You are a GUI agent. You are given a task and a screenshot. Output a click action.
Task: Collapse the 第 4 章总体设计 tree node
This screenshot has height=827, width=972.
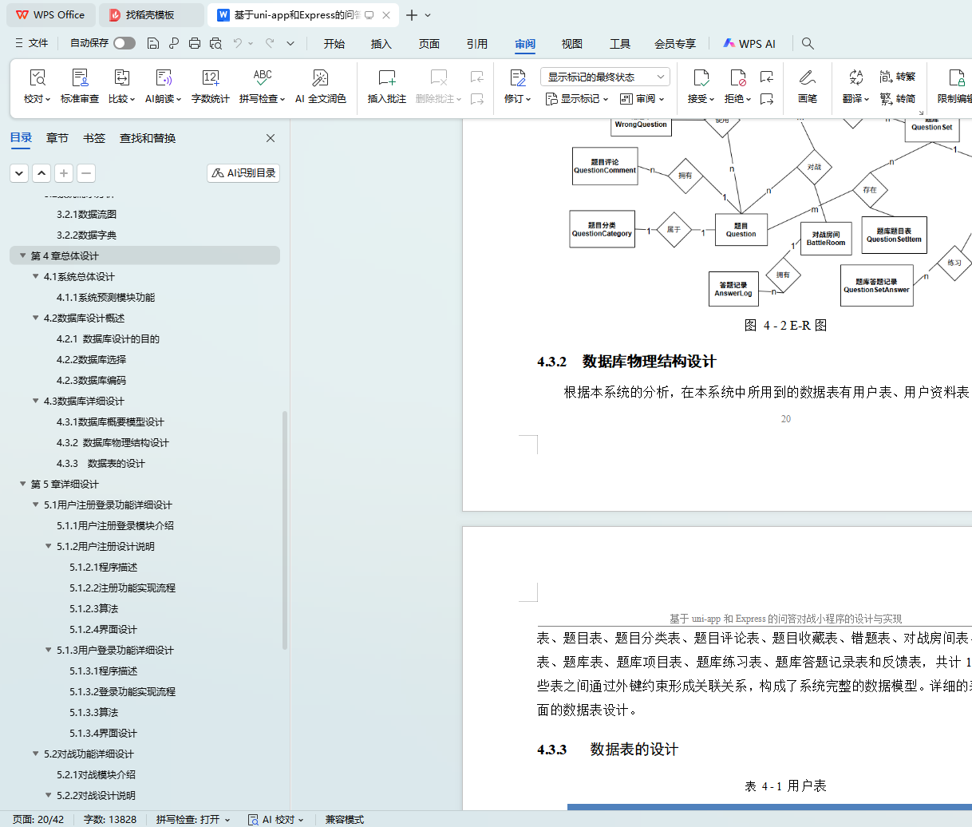[22, 256]
